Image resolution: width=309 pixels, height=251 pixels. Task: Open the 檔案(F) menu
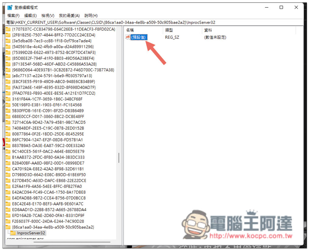(x=13, y=15)
